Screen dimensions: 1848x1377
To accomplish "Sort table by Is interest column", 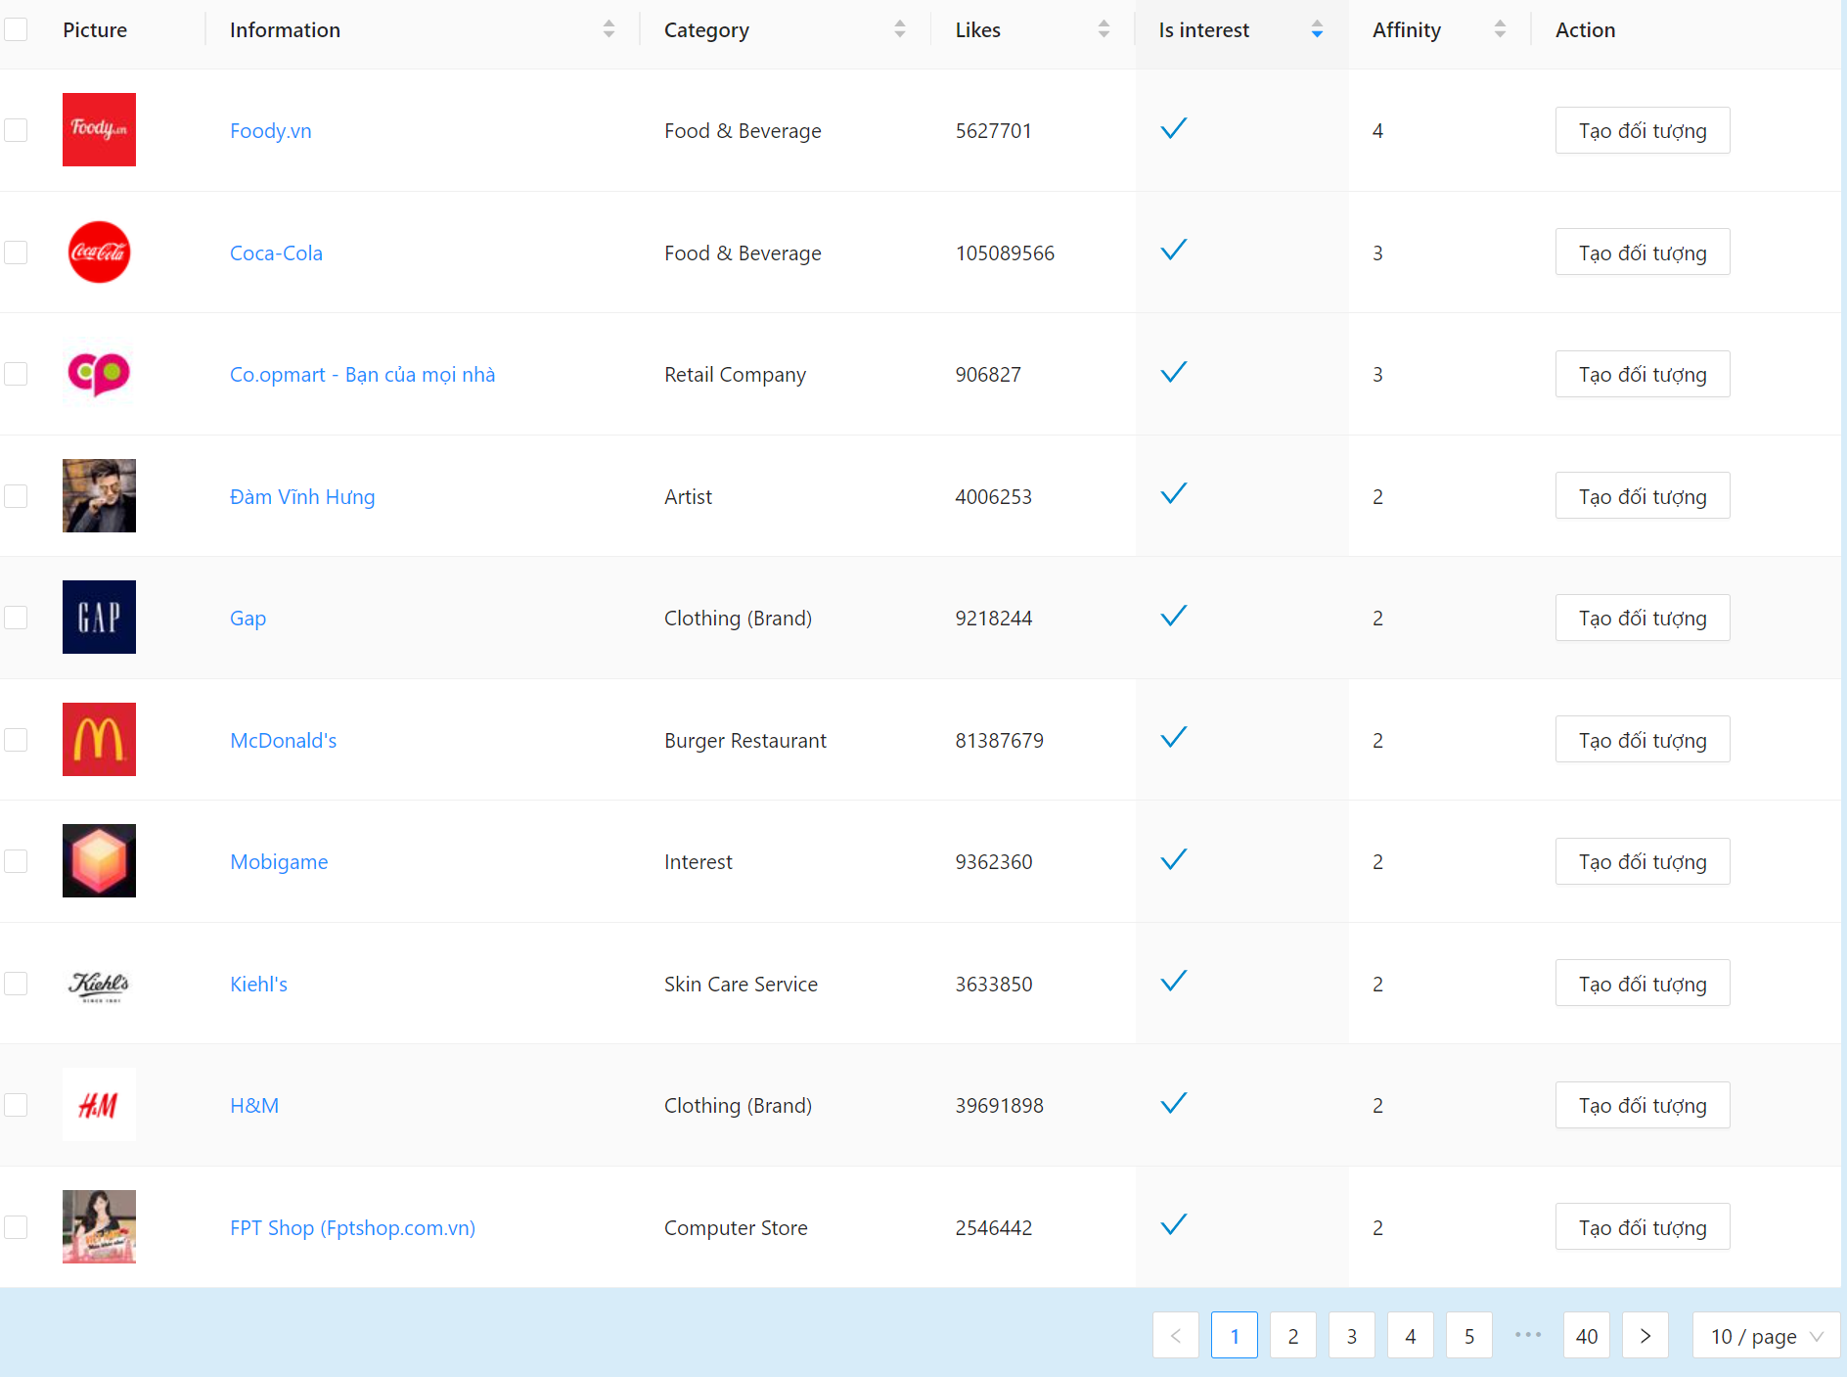I will pyautogui.click(x=1317, y=29).
